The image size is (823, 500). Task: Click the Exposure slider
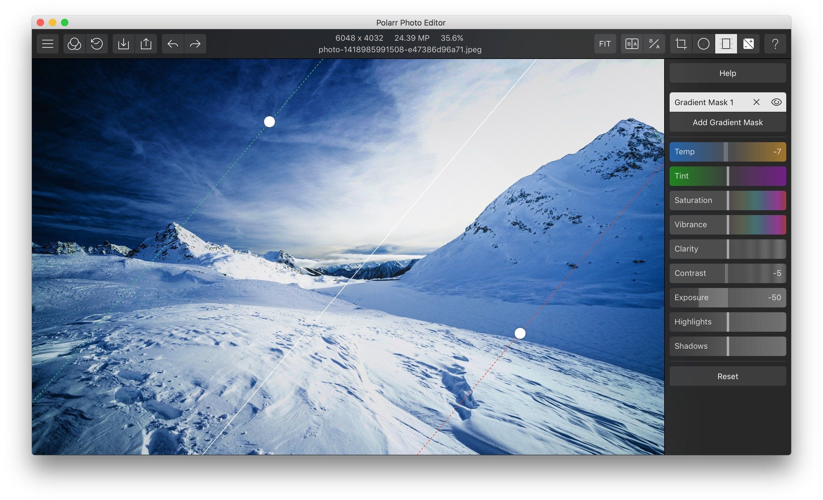(727, 297)
